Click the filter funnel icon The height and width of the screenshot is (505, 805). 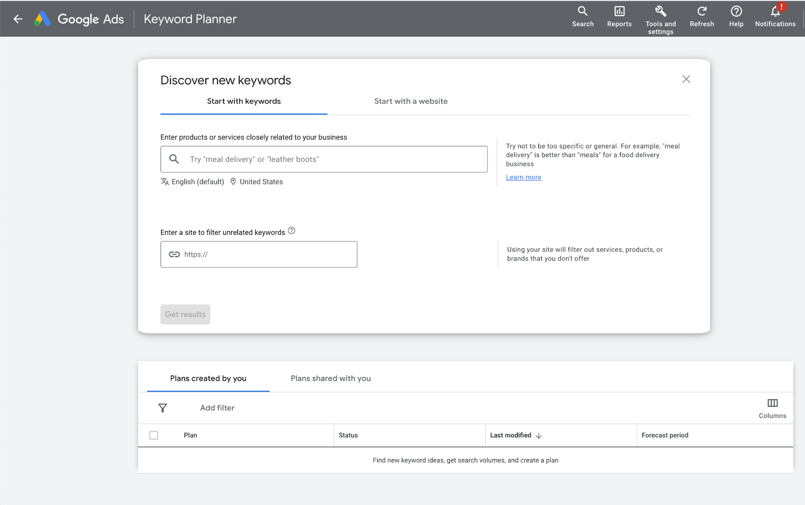163,408
